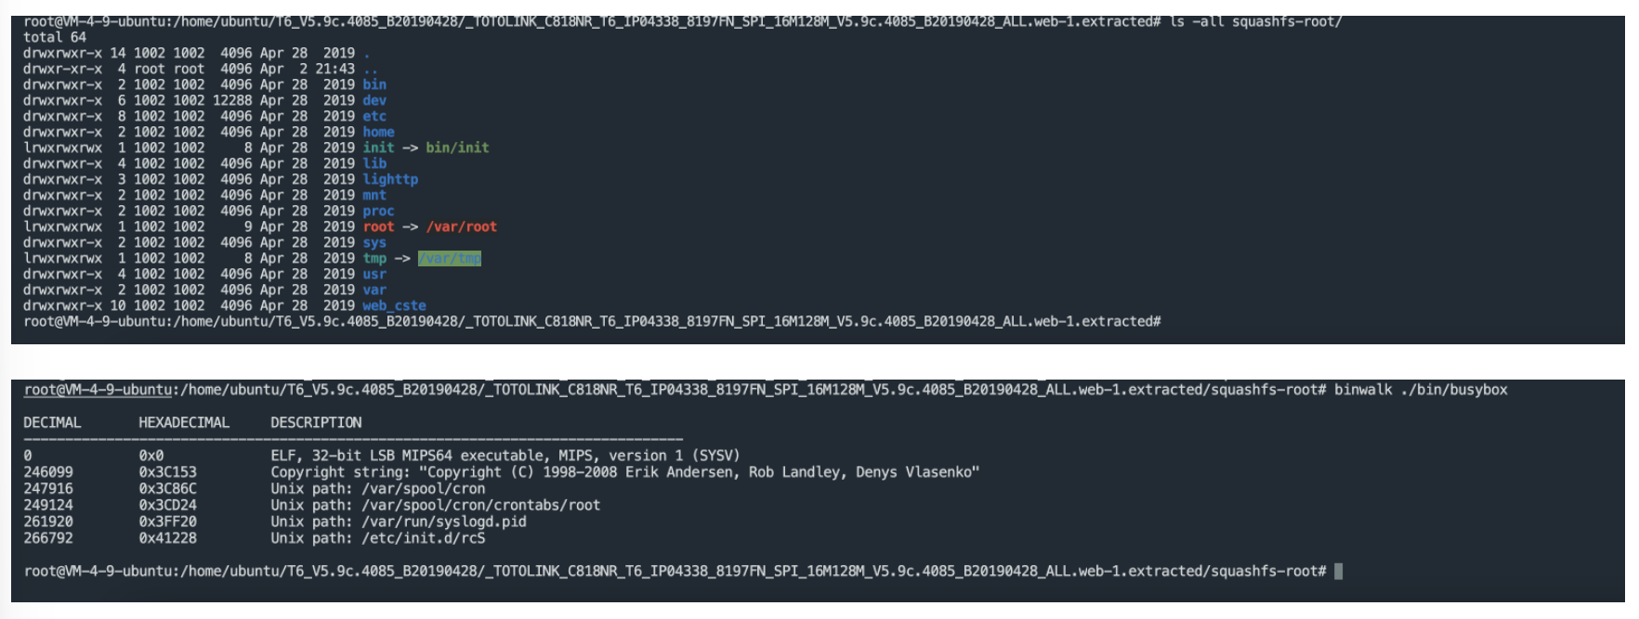1639x619 pixels.
Task: Click the highlighted /var/tmp target
Action: click(450, 258)
